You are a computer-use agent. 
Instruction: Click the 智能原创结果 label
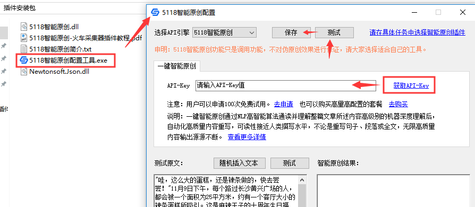pos(338,163)
